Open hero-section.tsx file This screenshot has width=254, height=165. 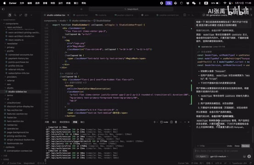(15, 121)
